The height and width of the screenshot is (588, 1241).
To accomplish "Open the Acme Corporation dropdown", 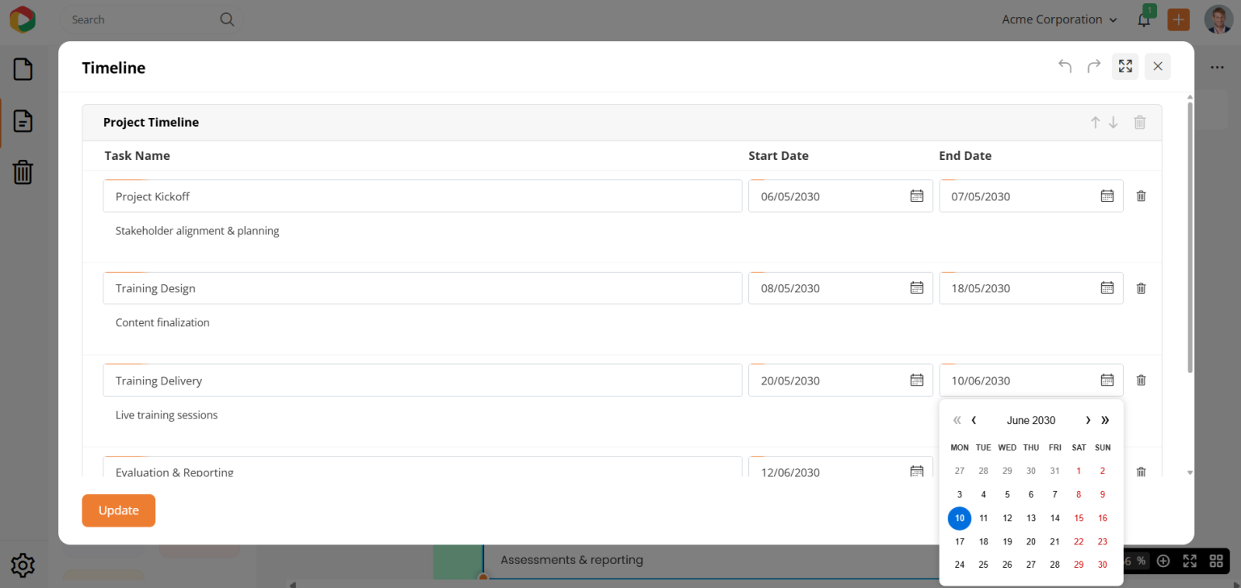I will pyautogui.click(x=1059, y=19).
